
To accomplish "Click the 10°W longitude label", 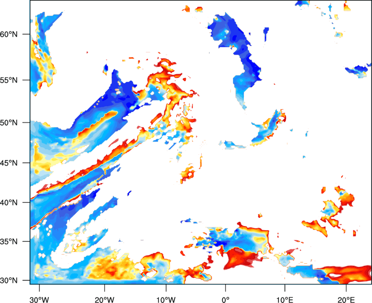I will 166,300.
